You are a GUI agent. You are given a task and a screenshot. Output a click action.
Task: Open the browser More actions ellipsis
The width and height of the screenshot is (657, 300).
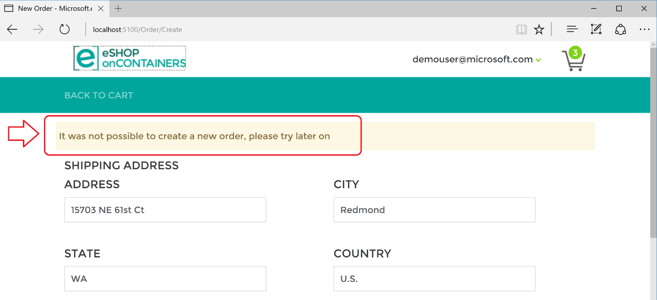645,30
